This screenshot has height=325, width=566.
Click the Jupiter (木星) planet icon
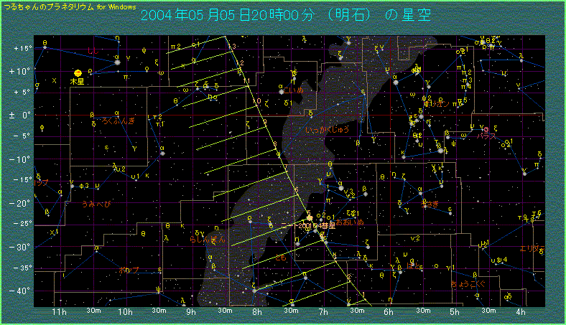[x=77, y=73]
